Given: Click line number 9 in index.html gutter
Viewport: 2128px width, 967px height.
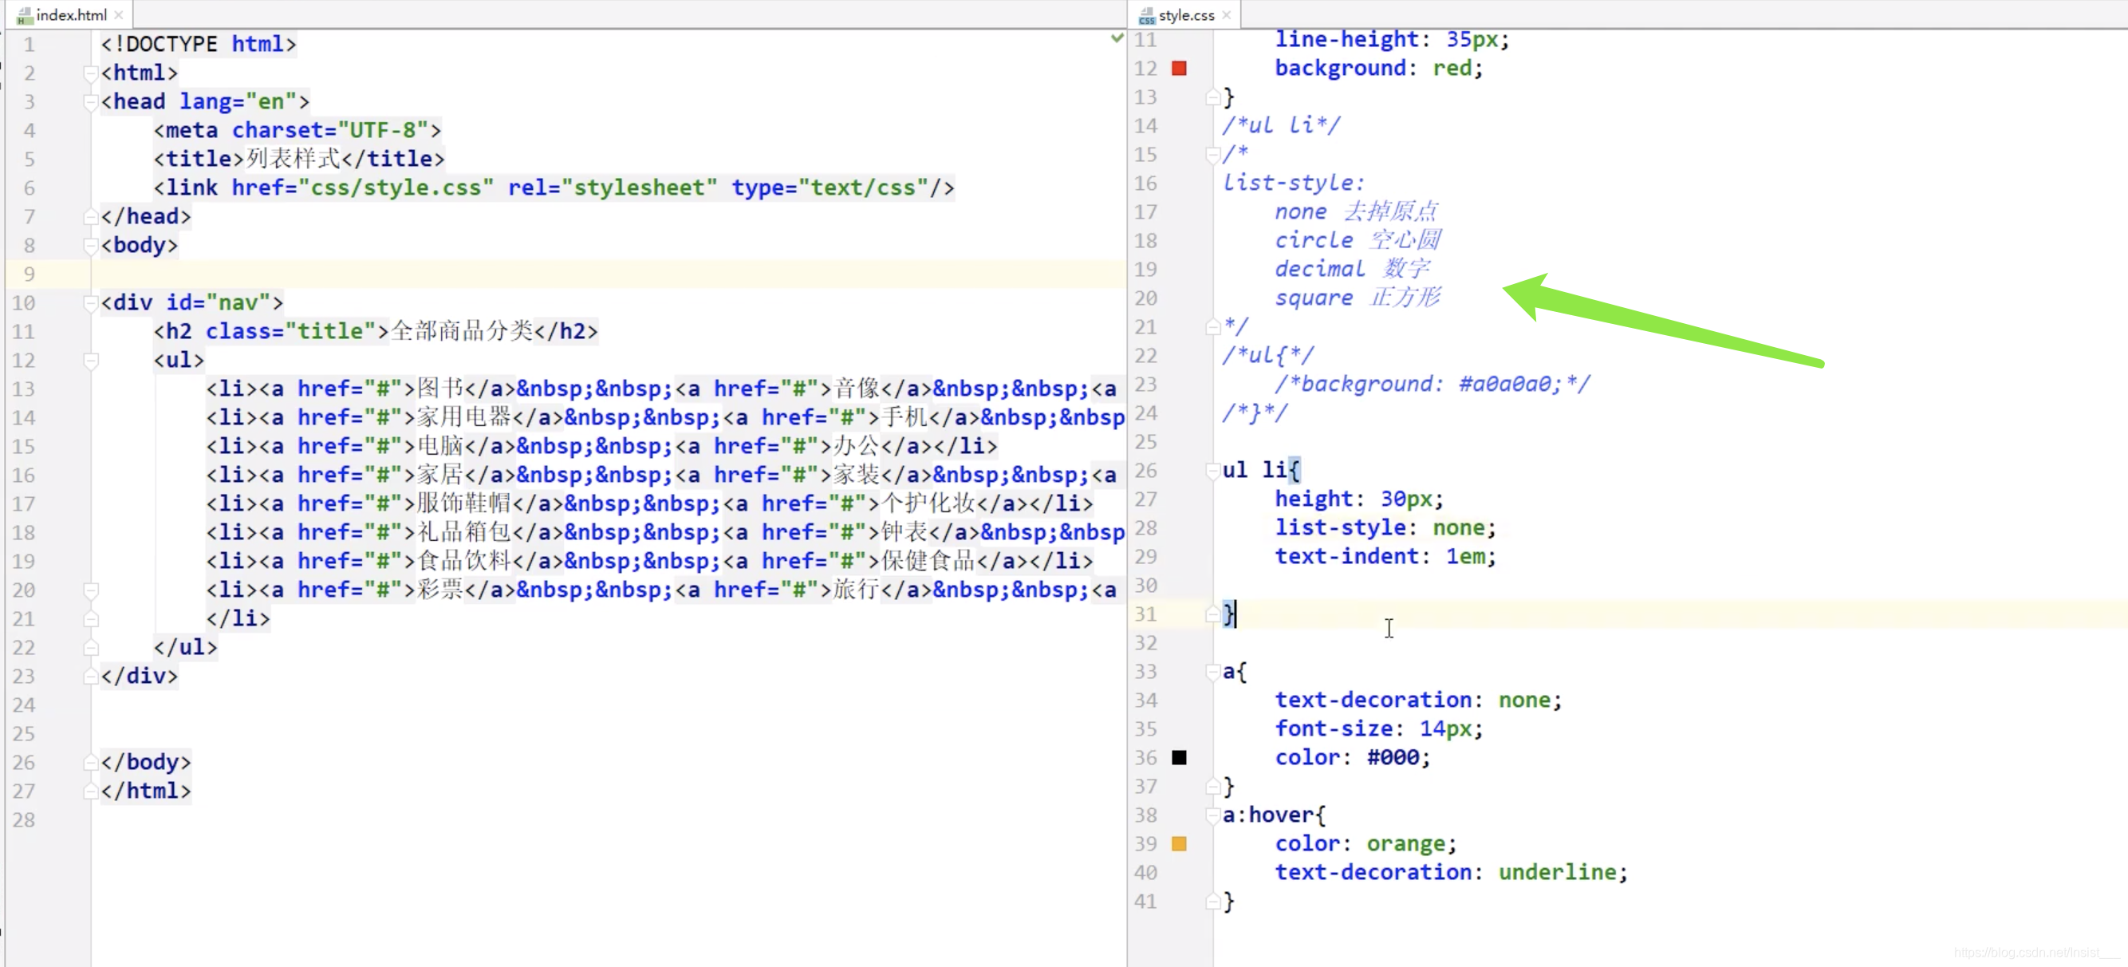Looking at the screenshot, I should click(29, 274).
